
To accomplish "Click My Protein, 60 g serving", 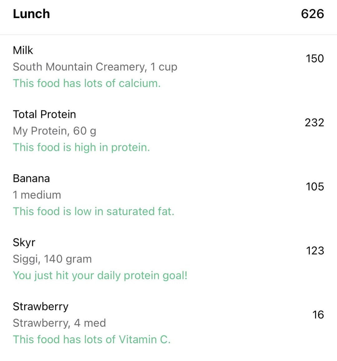I will (x=54, y=131).
